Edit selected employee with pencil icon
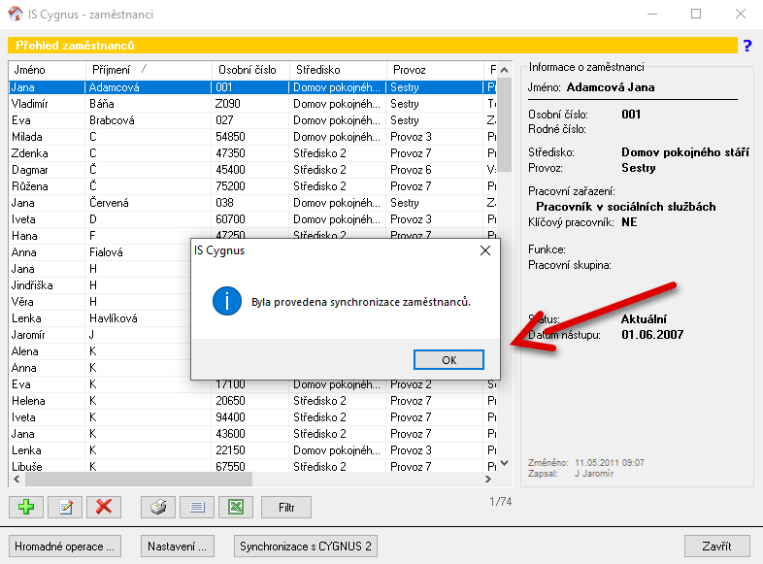 [65, 507]
